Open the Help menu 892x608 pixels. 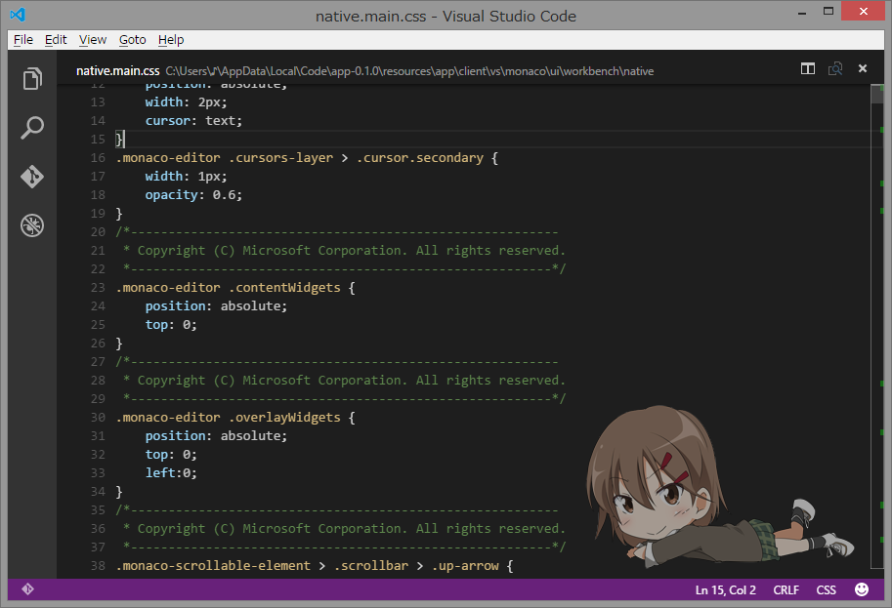click(x=171, y=40)
